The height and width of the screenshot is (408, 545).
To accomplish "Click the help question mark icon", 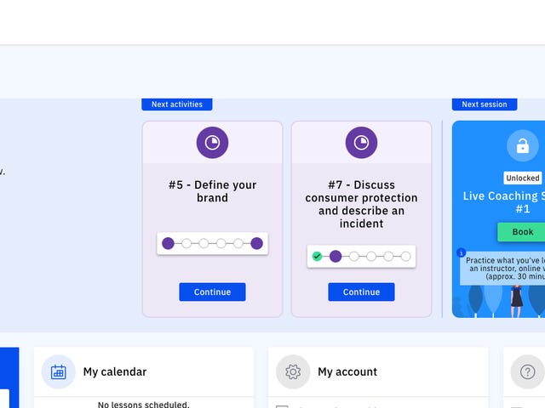I will point(527,371).
